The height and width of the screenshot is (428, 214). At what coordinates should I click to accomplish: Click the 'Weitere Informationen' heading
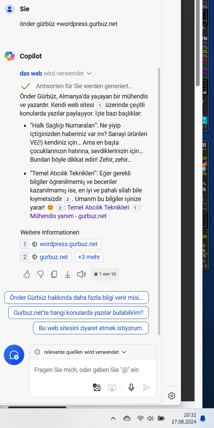click(50, 232)
